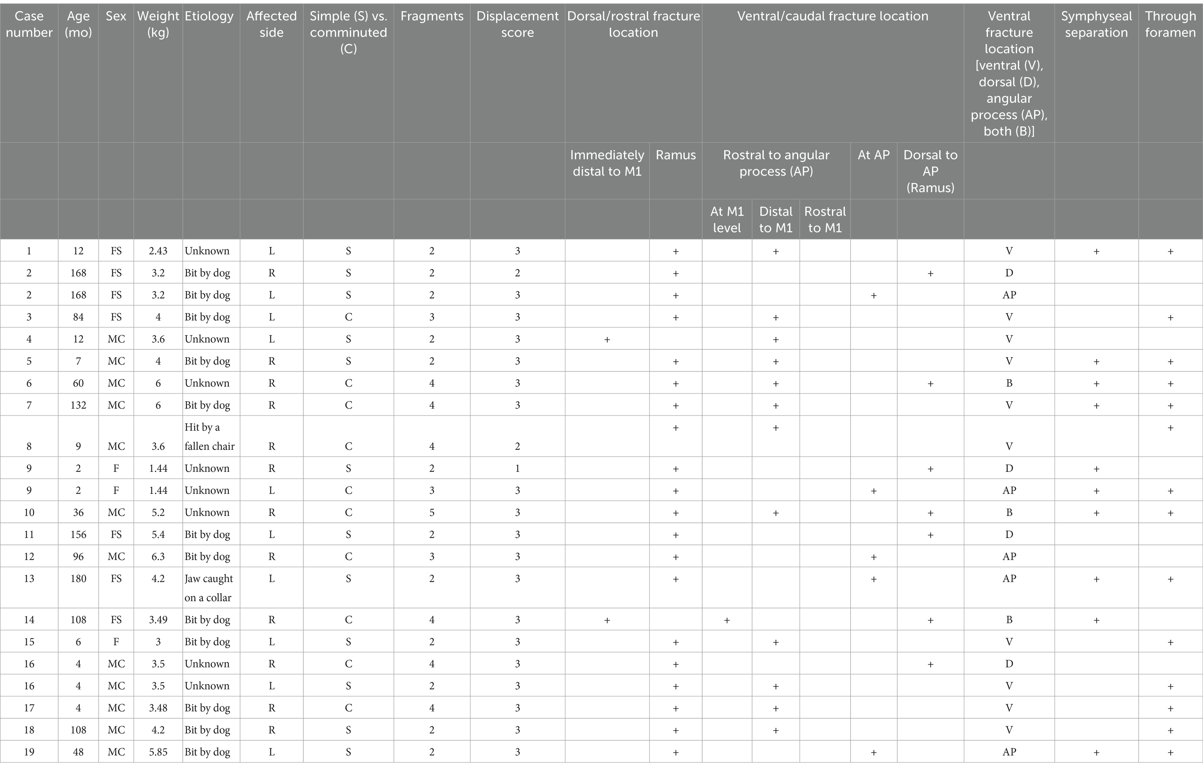The width and height of the screenshot is (1203, 770).
Task: Select the age value "180"
Action: tap(79, 578)
